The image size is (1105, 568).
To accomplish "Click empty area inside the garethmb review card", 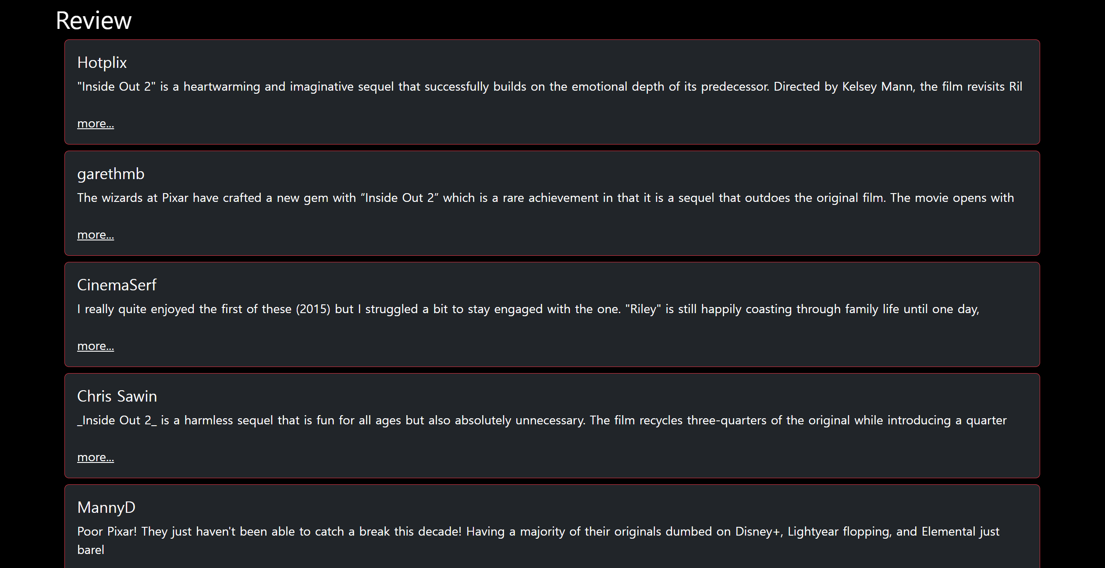I will tap(570, 235).
